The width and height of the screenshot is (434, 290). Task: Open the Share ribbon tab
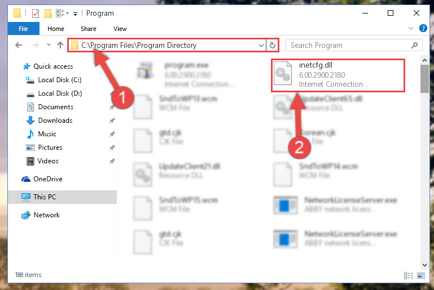[x=89, y=29]
